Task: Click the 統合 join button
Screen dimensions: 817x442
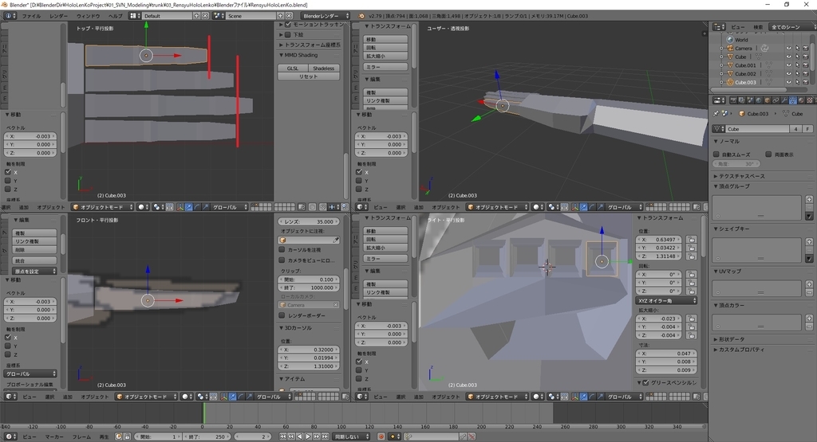Action: 34,260
